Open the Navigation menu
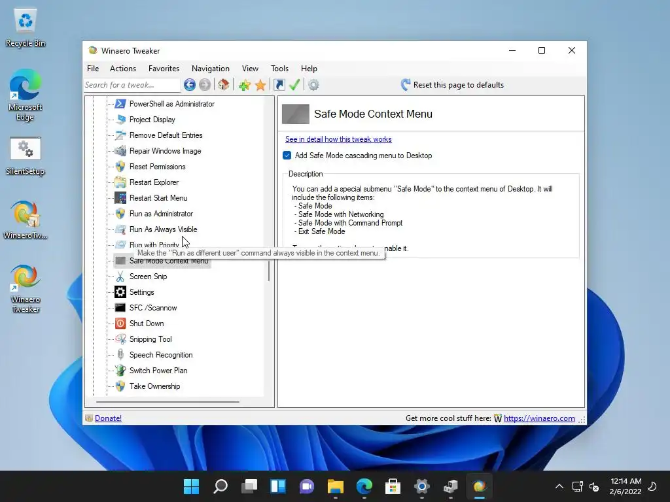This screenshot has width=670, height=502. point(210,68)
